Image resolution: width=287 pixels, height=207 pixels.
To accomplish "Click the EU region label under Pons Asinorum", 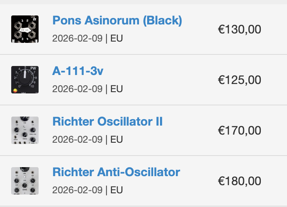I will pos(117,38).
